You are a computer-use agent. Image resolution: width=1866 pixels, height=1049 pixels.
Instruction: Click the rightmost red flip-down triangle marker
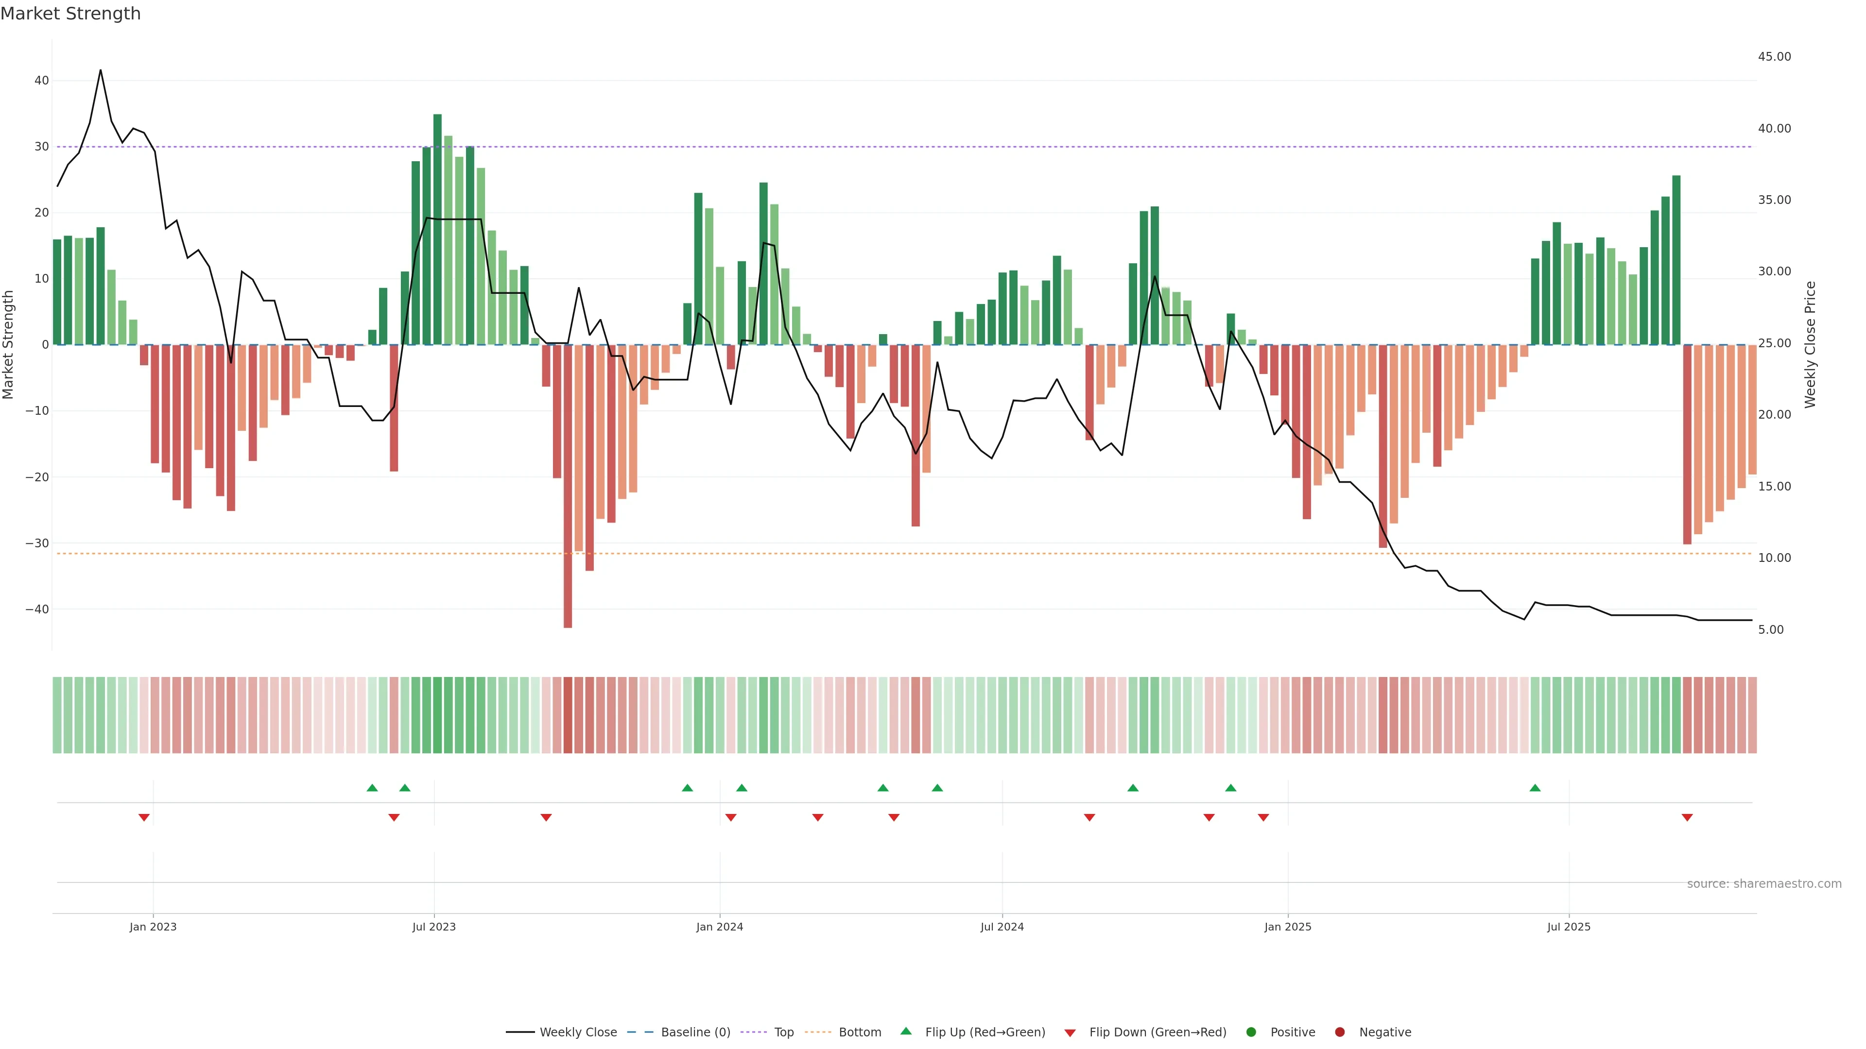[x=1687, y=817]
